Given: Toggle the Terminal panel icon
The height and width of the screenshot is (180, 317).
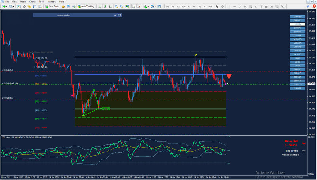Looking at the screenshot, I should click(x=35, y=6).
